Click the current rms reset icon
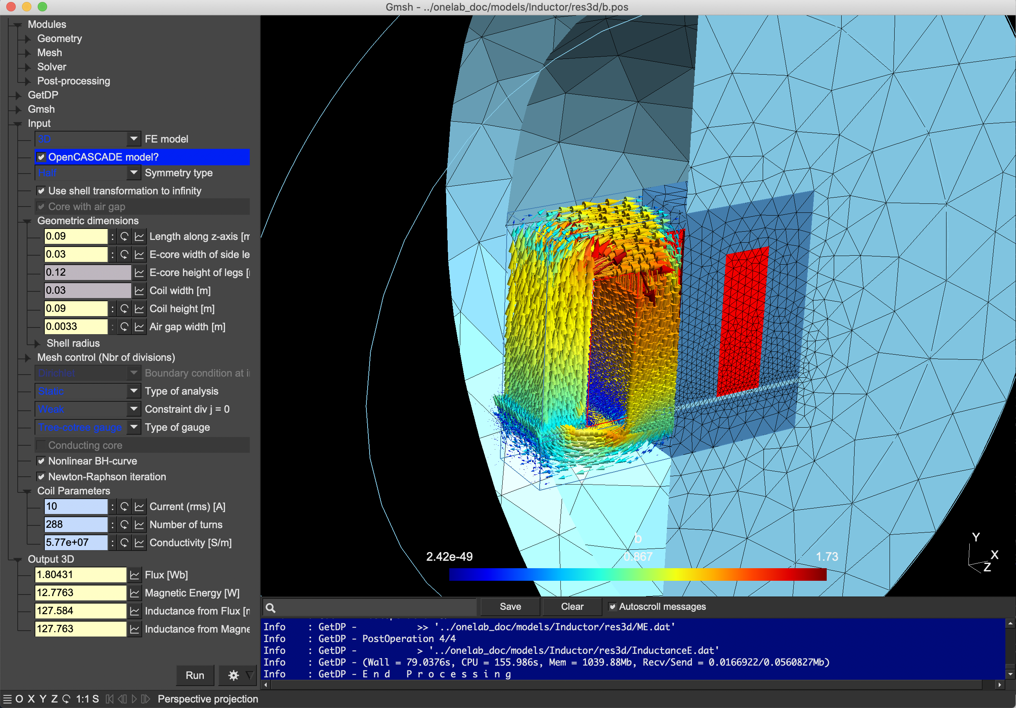Image resolution: width=1016 pixels, height=708 pixels. [x=123, y=507]
